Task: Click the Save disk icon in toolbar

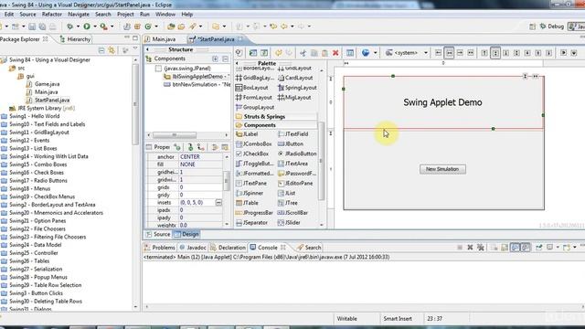Action: [32, 27]
